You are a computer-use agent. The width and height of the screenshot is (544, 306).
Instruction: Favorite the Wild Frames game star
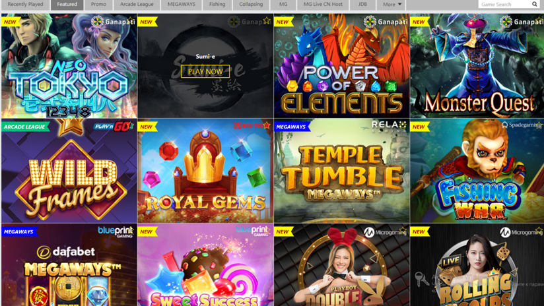pos(131,125)
